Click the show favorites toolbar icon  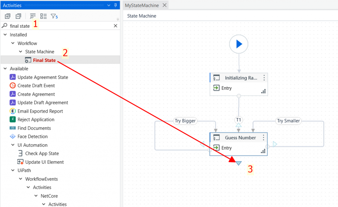tap(33, 16)
